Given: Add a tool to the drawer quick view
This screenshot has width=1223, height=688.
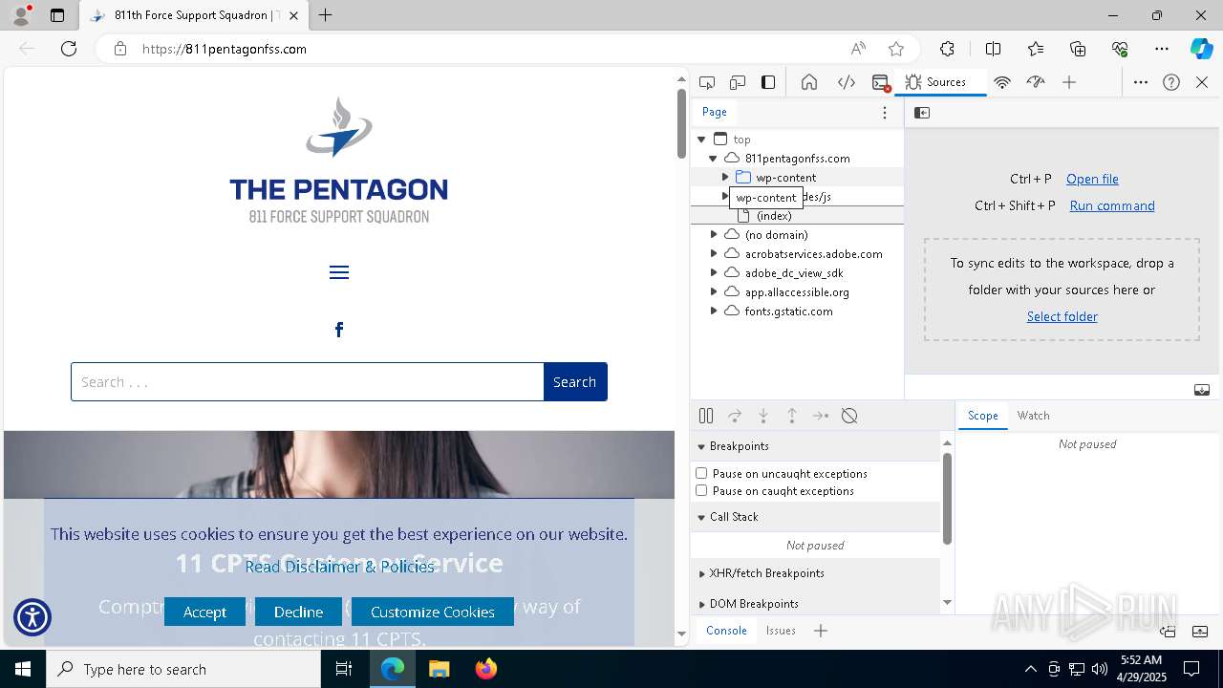Looking at the screenshot, I should pos(821,631).
